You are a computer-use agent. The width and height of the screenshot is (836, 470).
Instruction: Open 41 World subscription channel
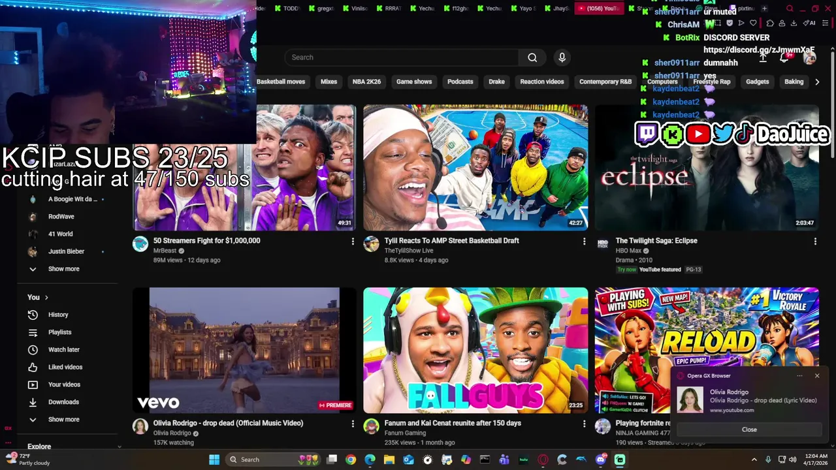point(60,234)
